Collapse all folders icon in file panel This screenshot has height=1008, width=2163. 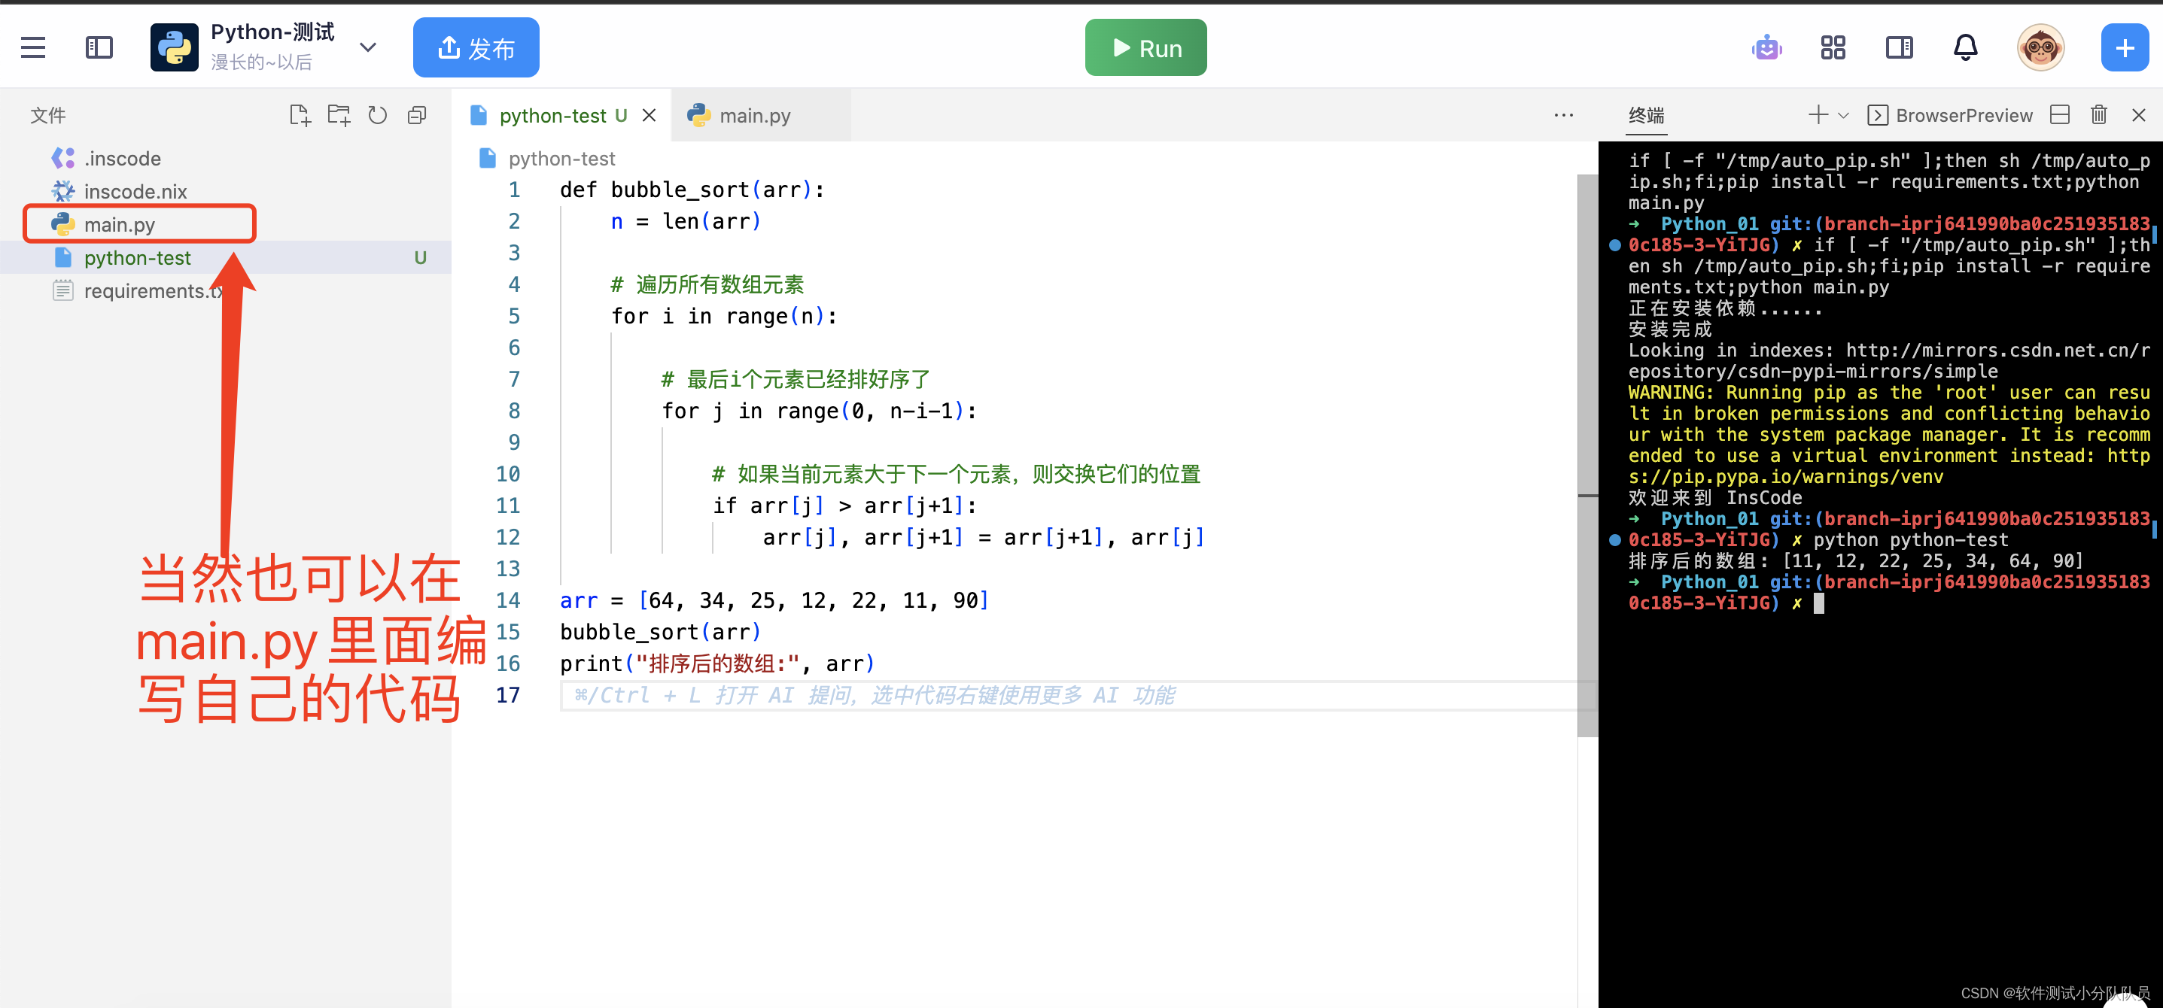pos(417,115)
